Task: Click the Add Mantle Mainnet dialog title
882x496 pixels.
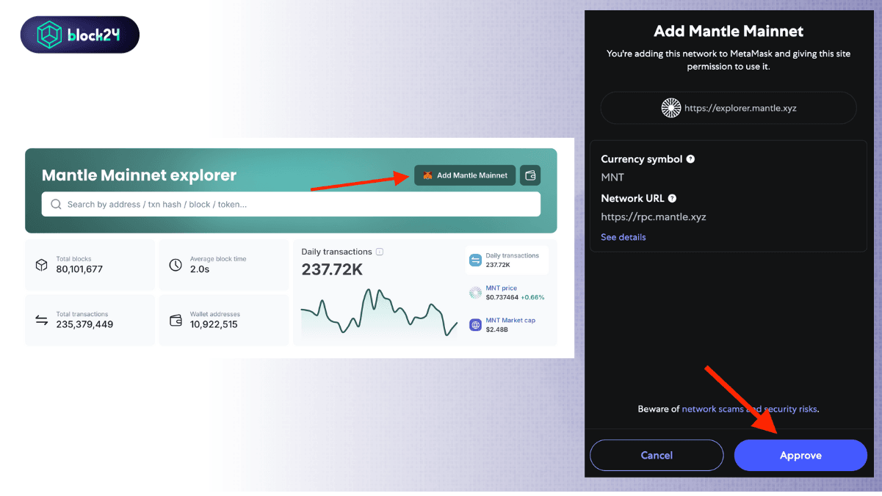Action: tap(729, 32)
